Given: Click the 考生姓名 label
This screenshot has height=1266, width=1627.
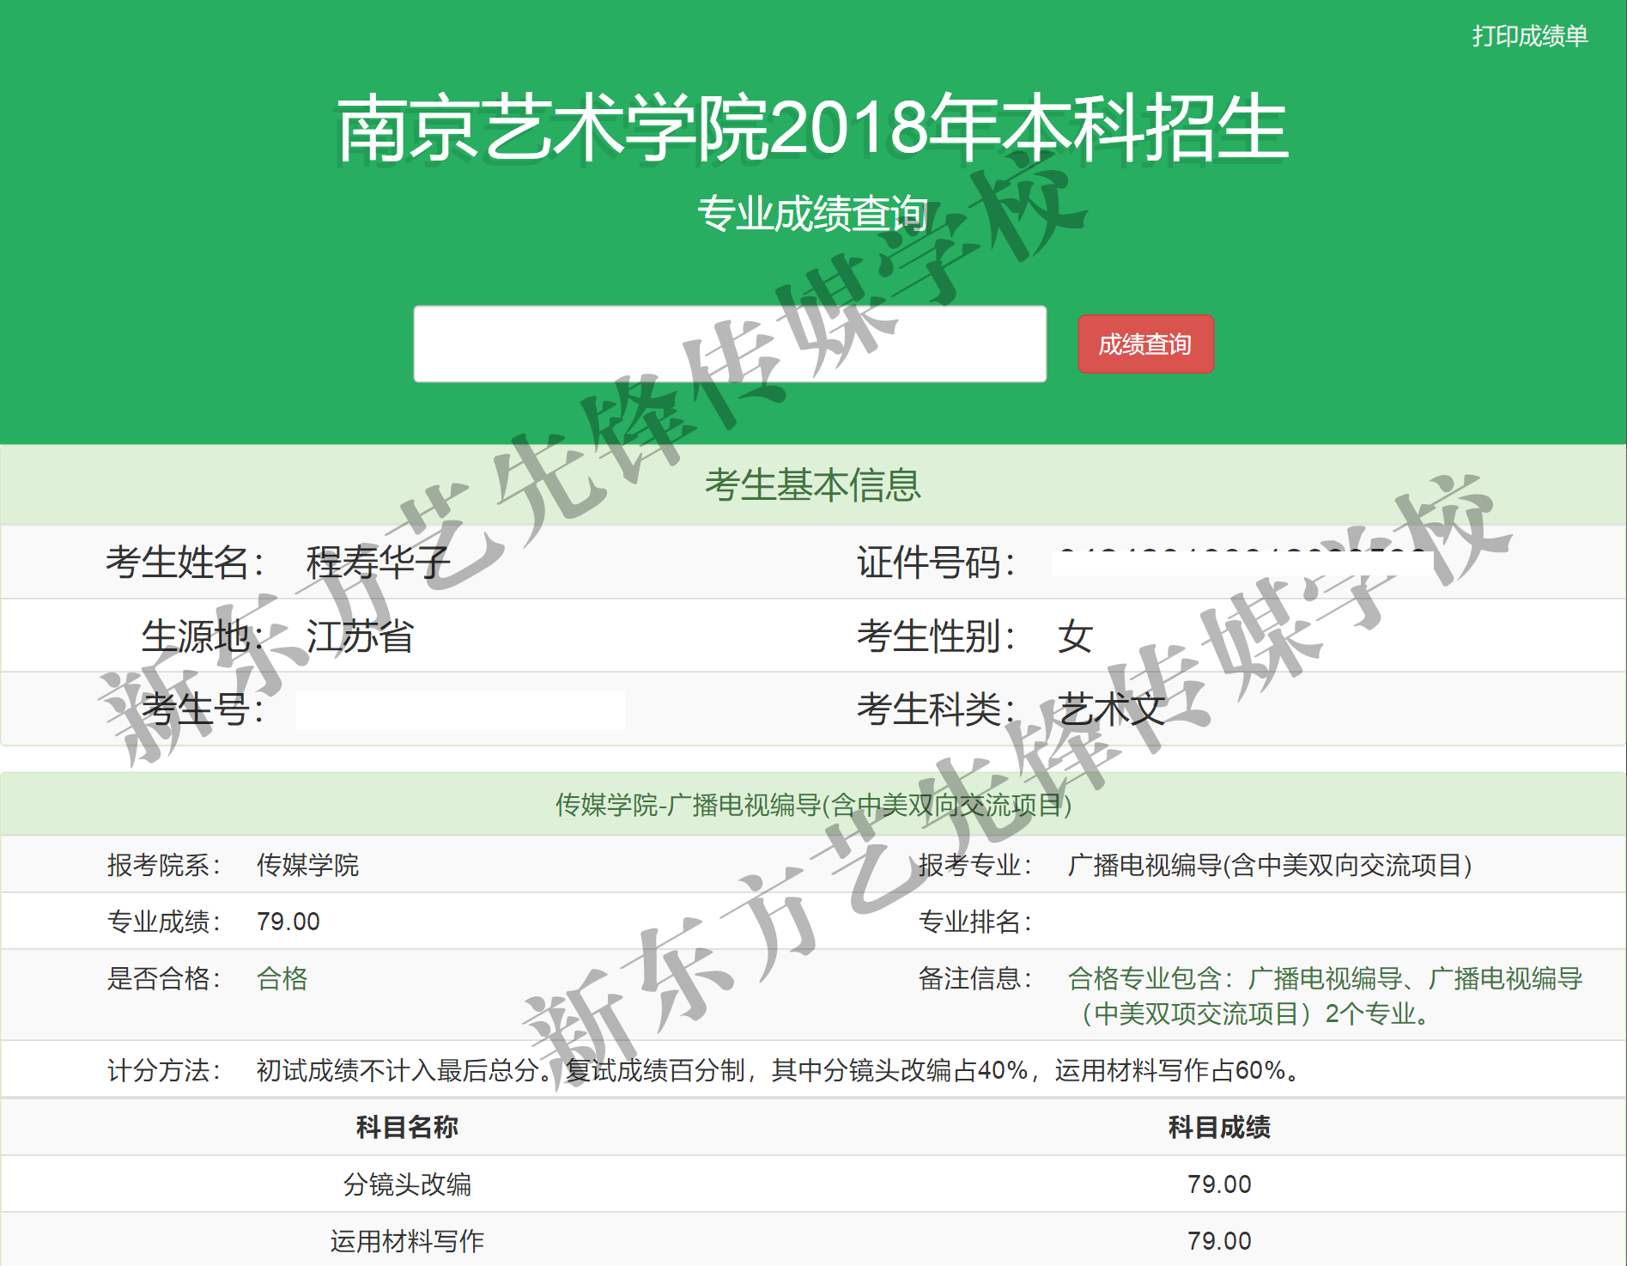Looking at the screenshot, I should pyautogui.click(x=185, y=563).
